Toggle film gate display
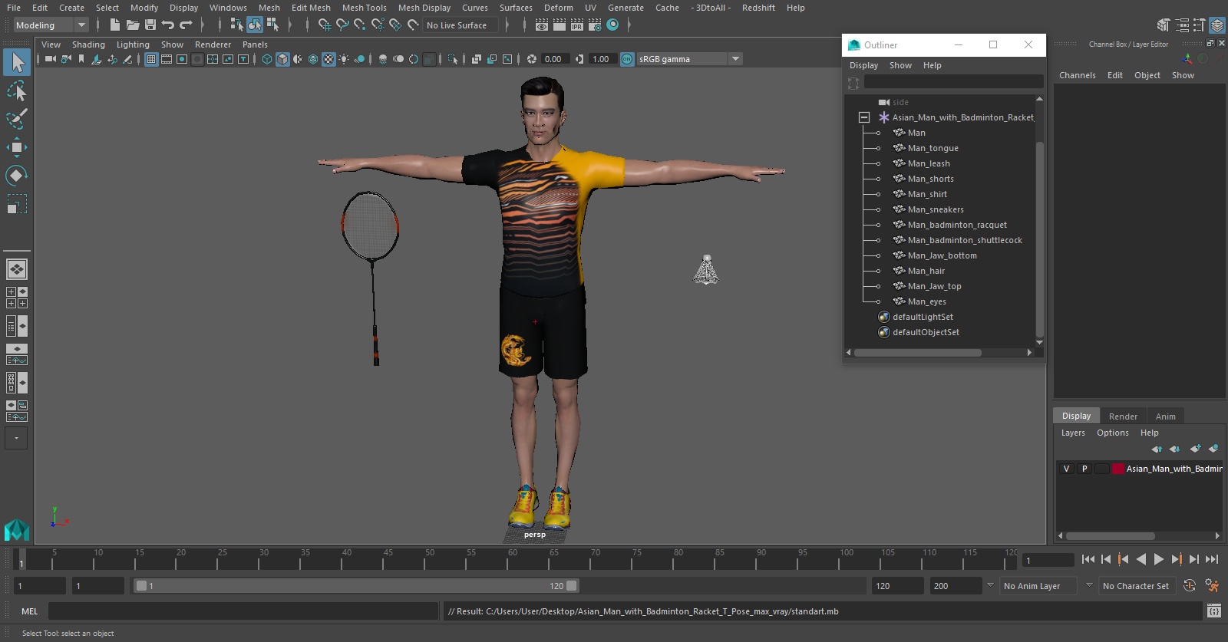 167,59
